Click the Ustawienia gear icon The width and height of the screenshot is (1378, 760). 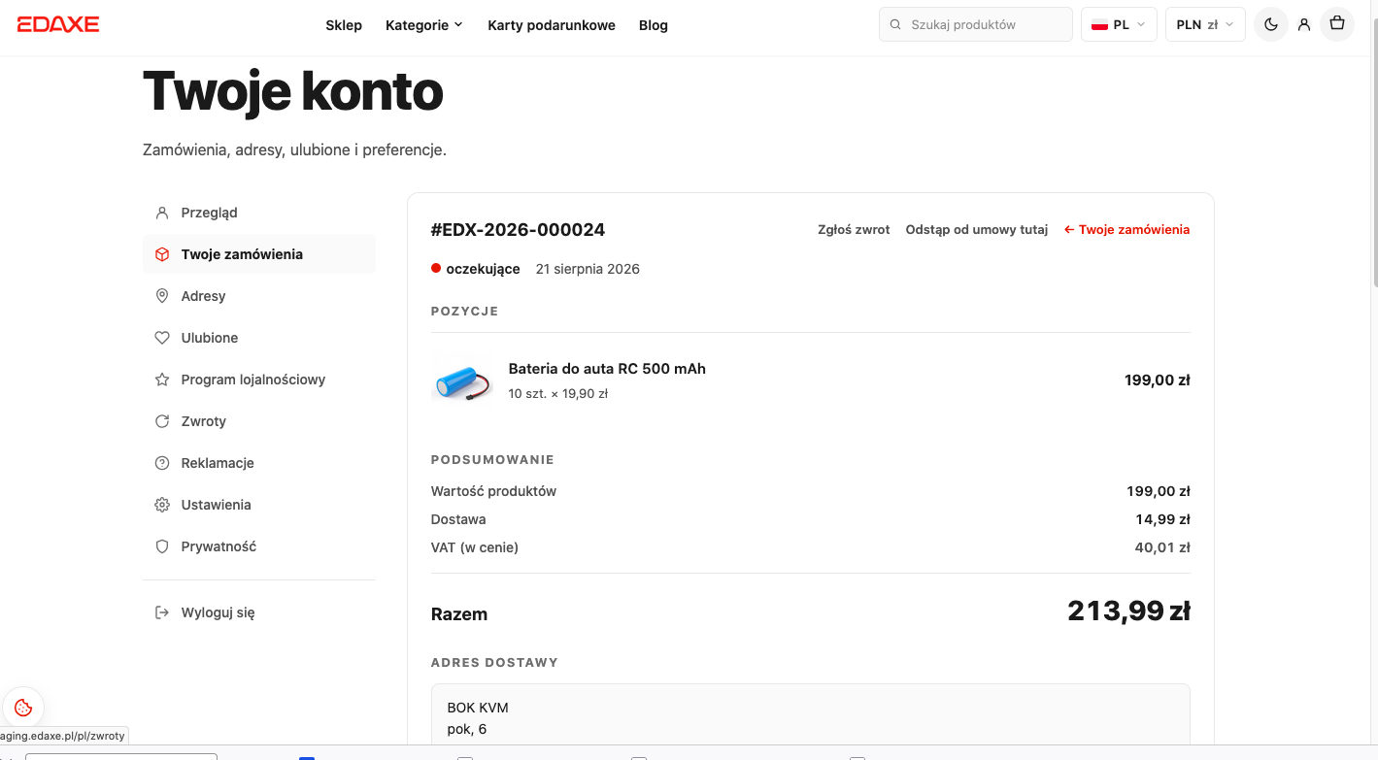point(162,505)
